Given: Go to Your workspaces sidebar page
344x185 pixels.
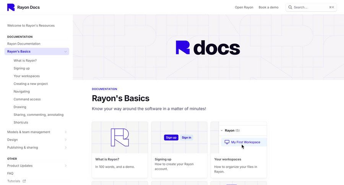Looking at the screenshot, I should click(x=26, y=76).
